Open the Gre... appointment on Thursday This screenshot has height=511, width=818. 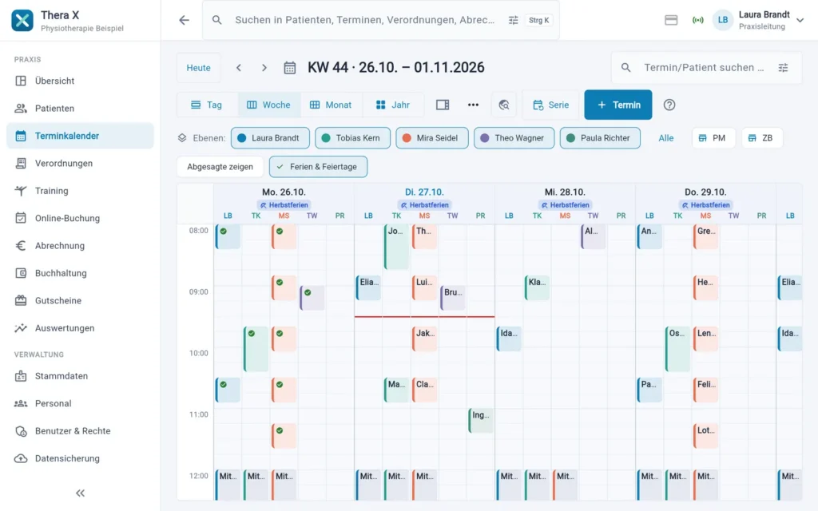point(706,236)
